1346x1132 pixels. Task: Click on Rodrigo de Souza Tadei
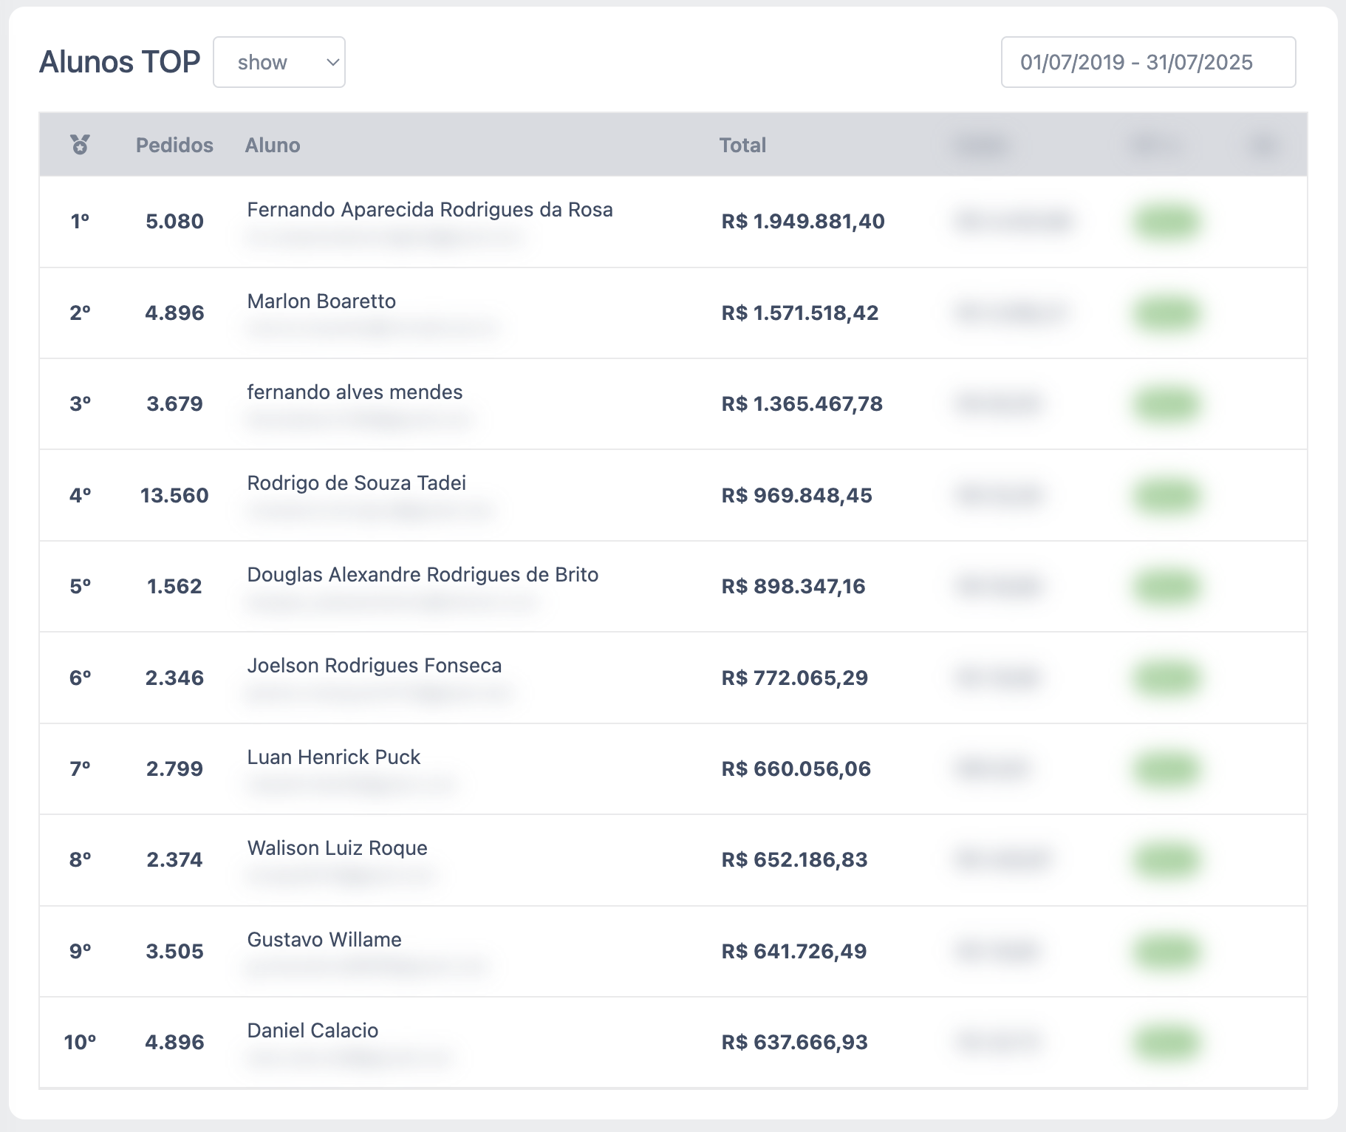coord(356,483)
